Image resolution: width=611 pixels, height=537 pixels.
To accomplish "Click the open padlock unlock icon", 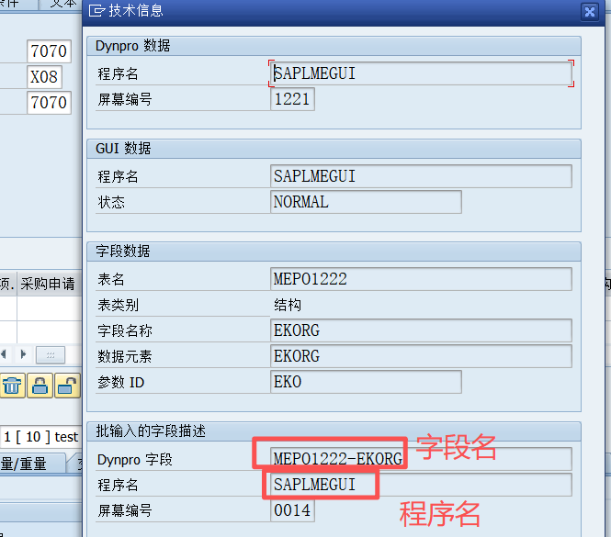I will [67, 386].
